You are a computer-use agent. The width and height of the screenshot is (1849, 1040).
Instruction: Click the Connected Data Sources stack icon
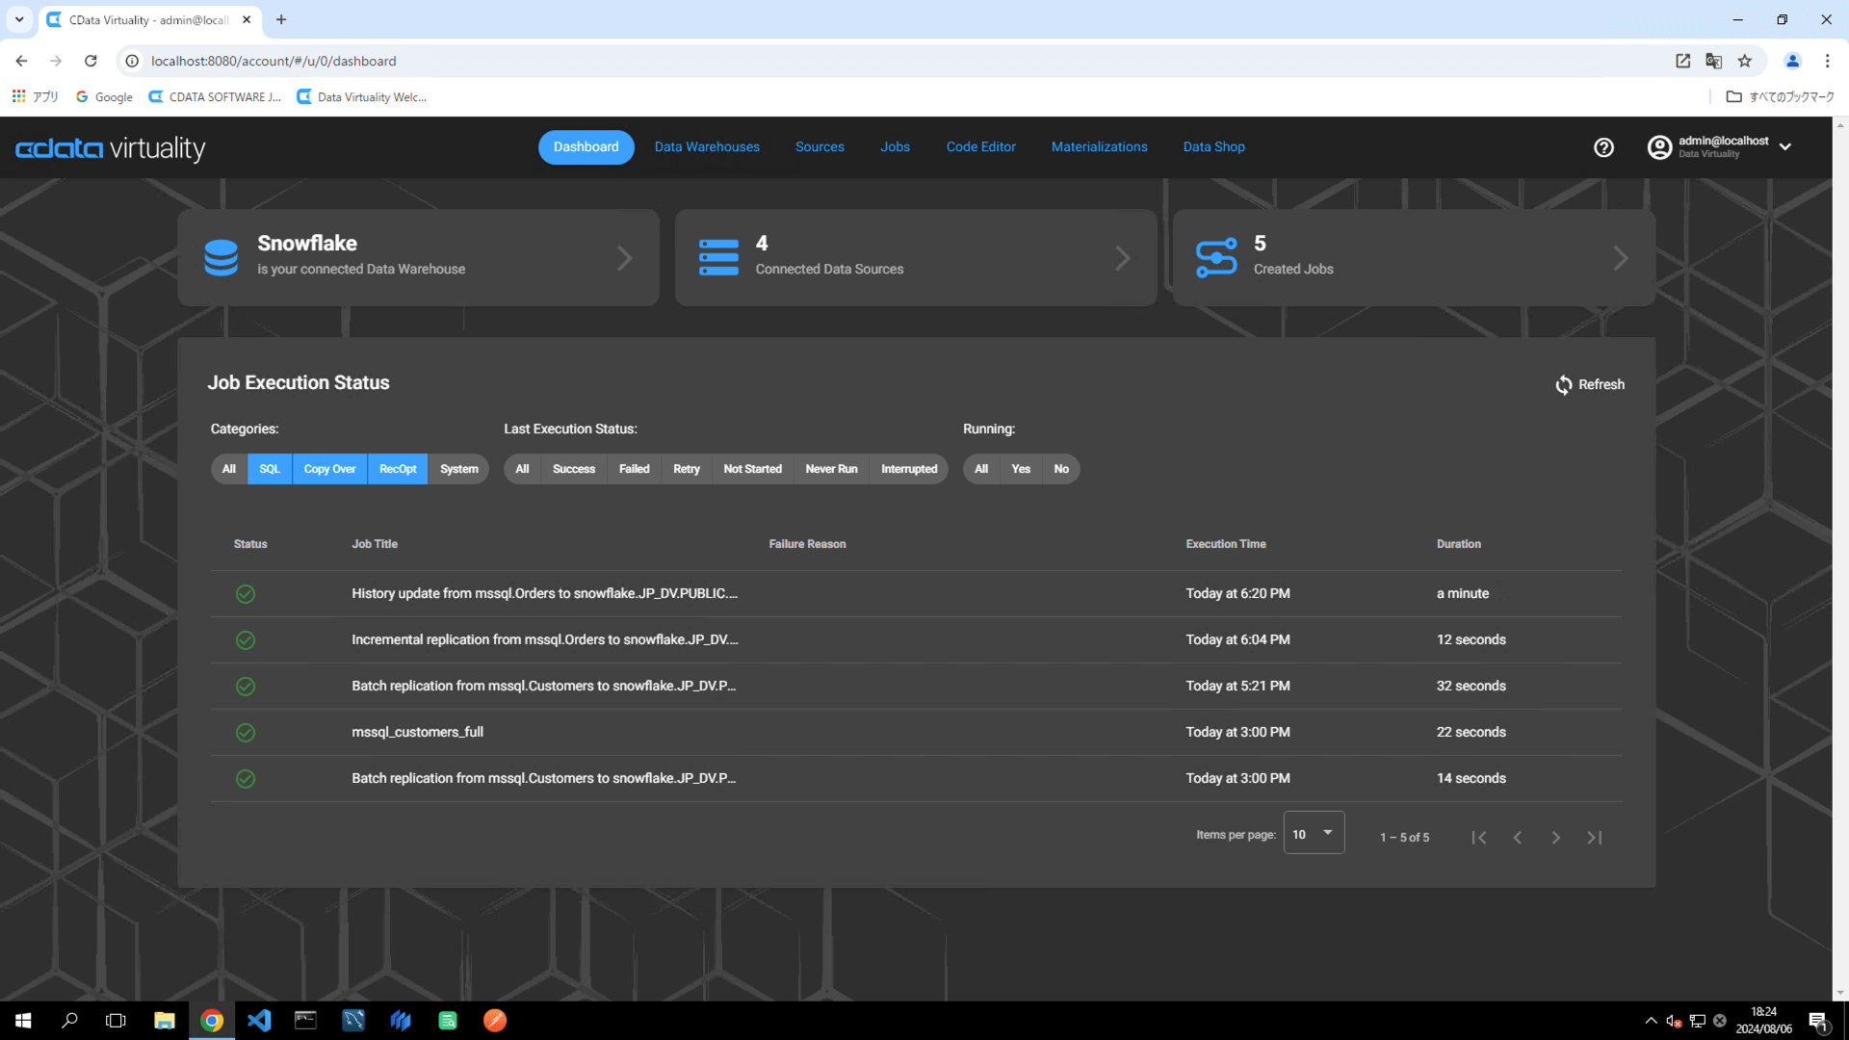(x=718, y=258)
